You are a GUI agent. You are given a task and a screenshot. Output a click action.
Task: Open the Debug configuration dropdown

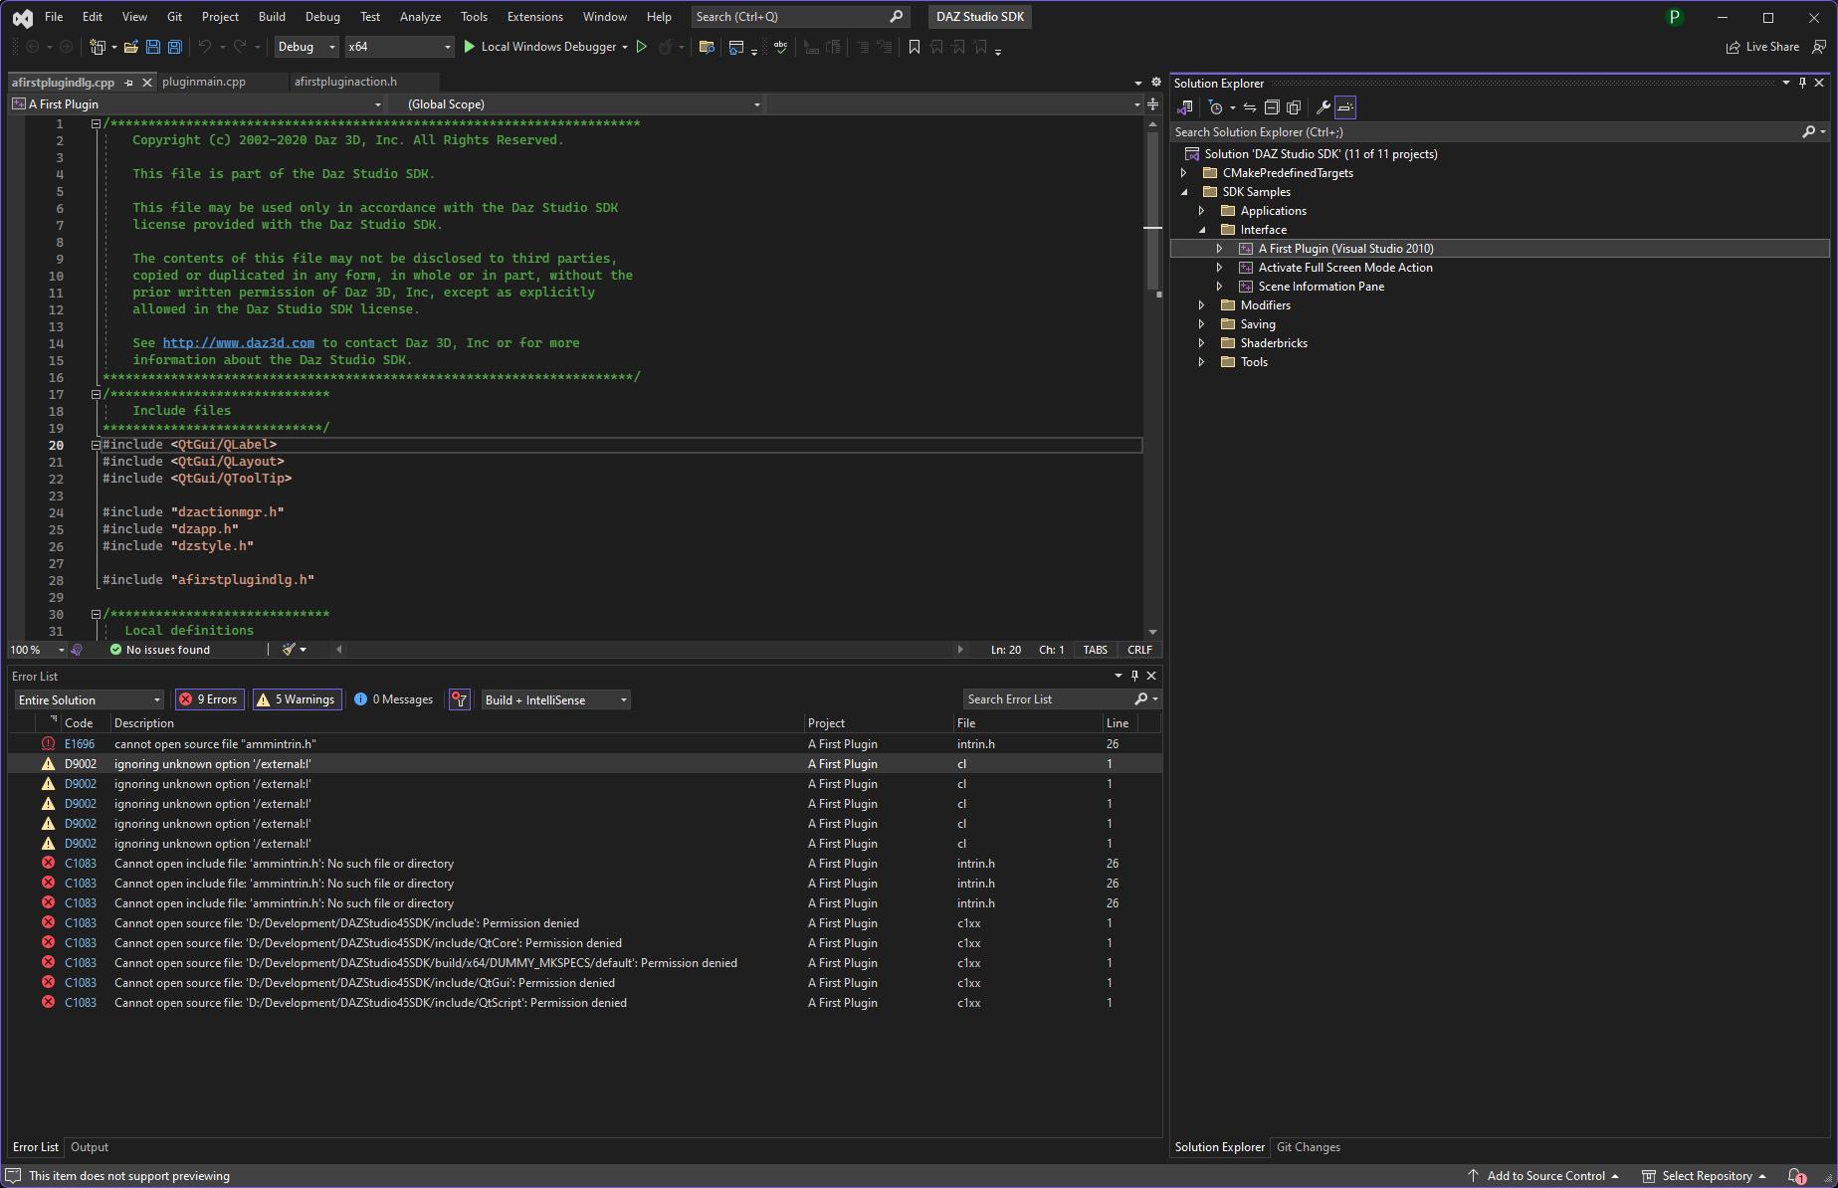click(x=306, y=47)
